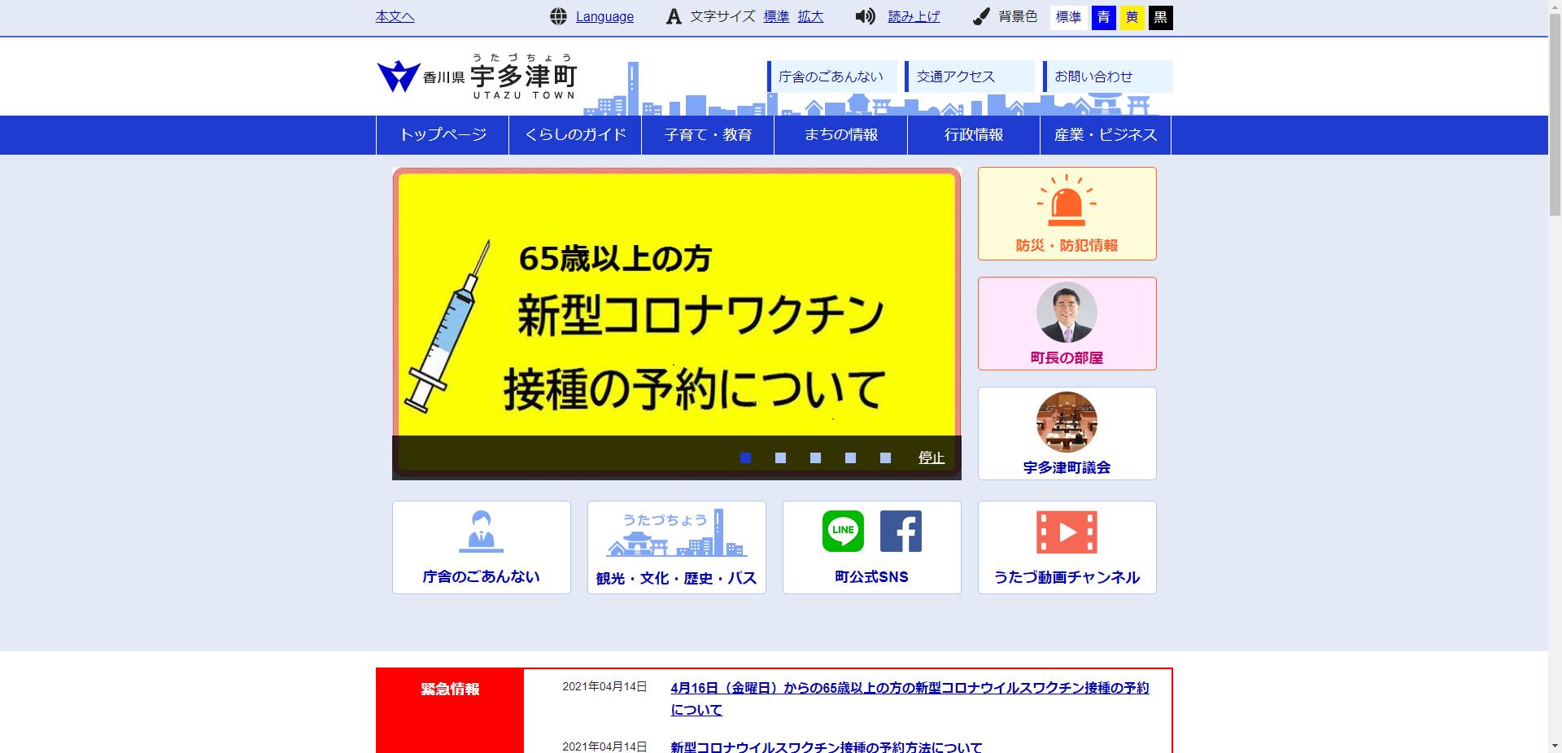Switch text size to 拡大
The image size is (1562, 753).
click(x=810, y=16)
